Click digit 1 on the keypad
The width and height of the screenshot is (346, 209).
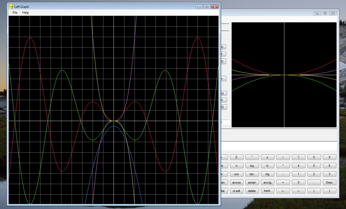[298, 174]
